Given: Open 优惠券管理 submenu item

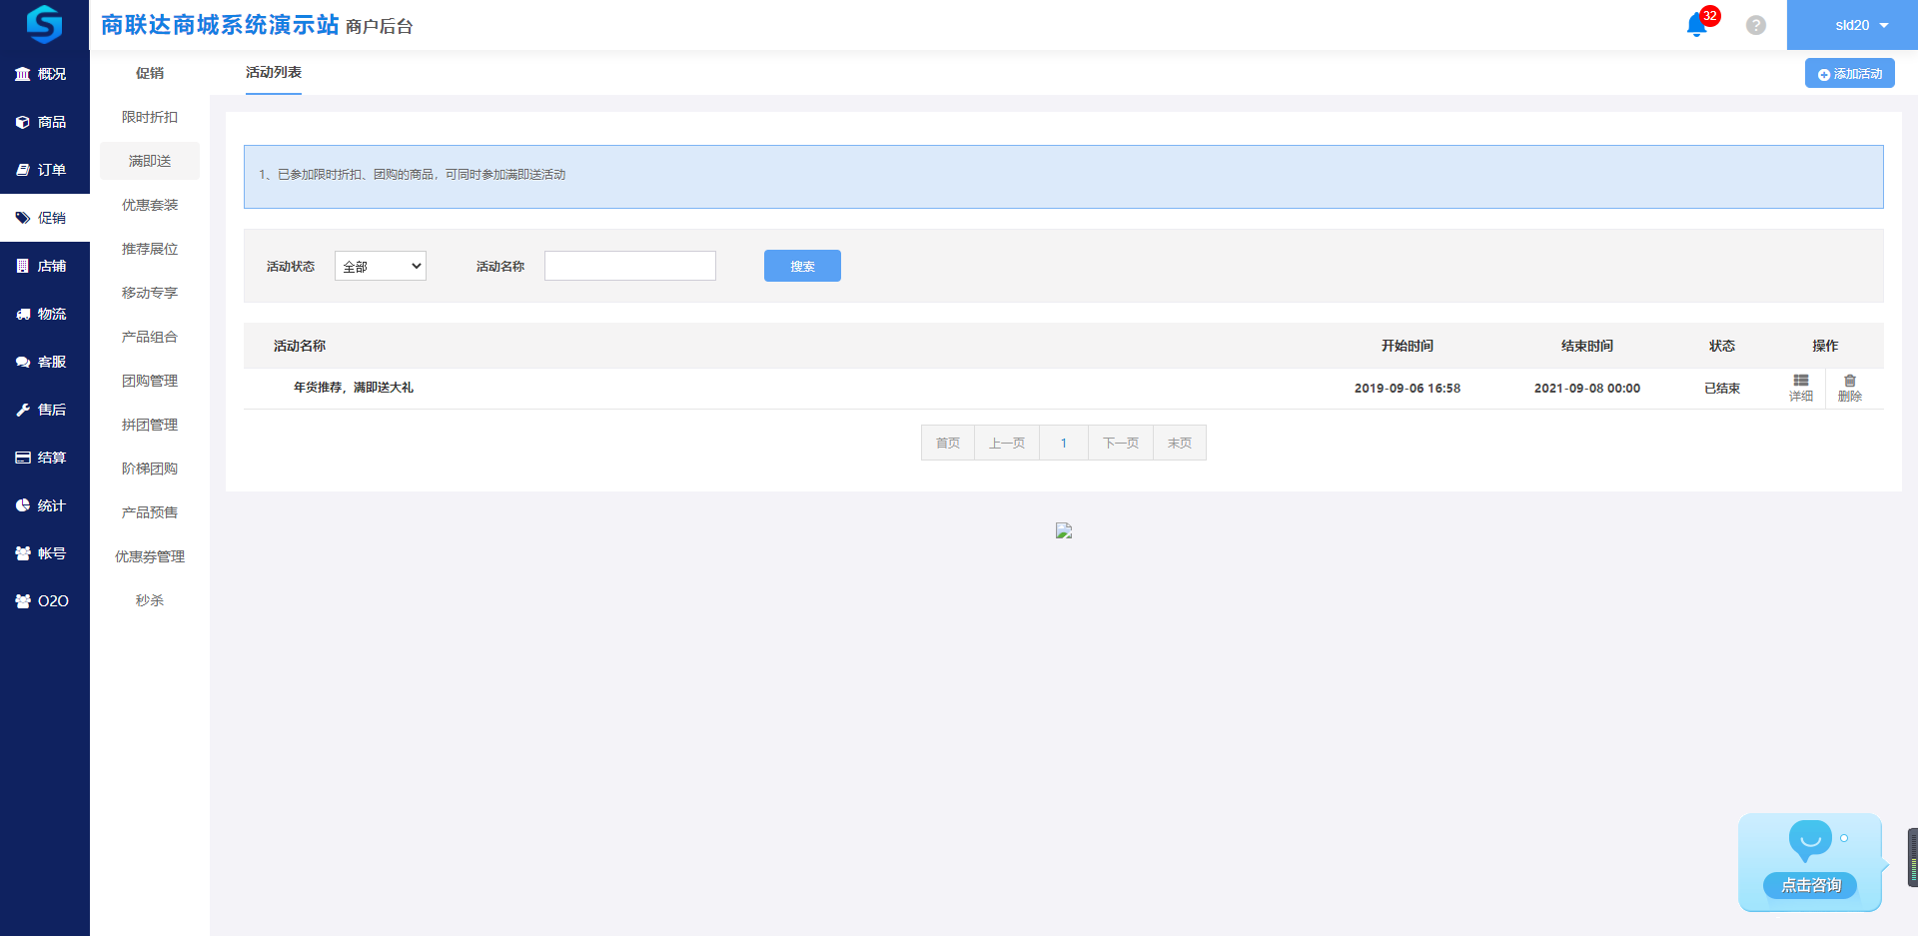Looking at the screenshot, I should [x=150, y=556].
